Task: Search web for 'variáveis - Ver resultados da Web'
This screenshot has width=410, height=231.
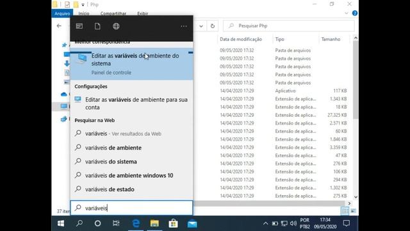Action: tap(132, 133)
